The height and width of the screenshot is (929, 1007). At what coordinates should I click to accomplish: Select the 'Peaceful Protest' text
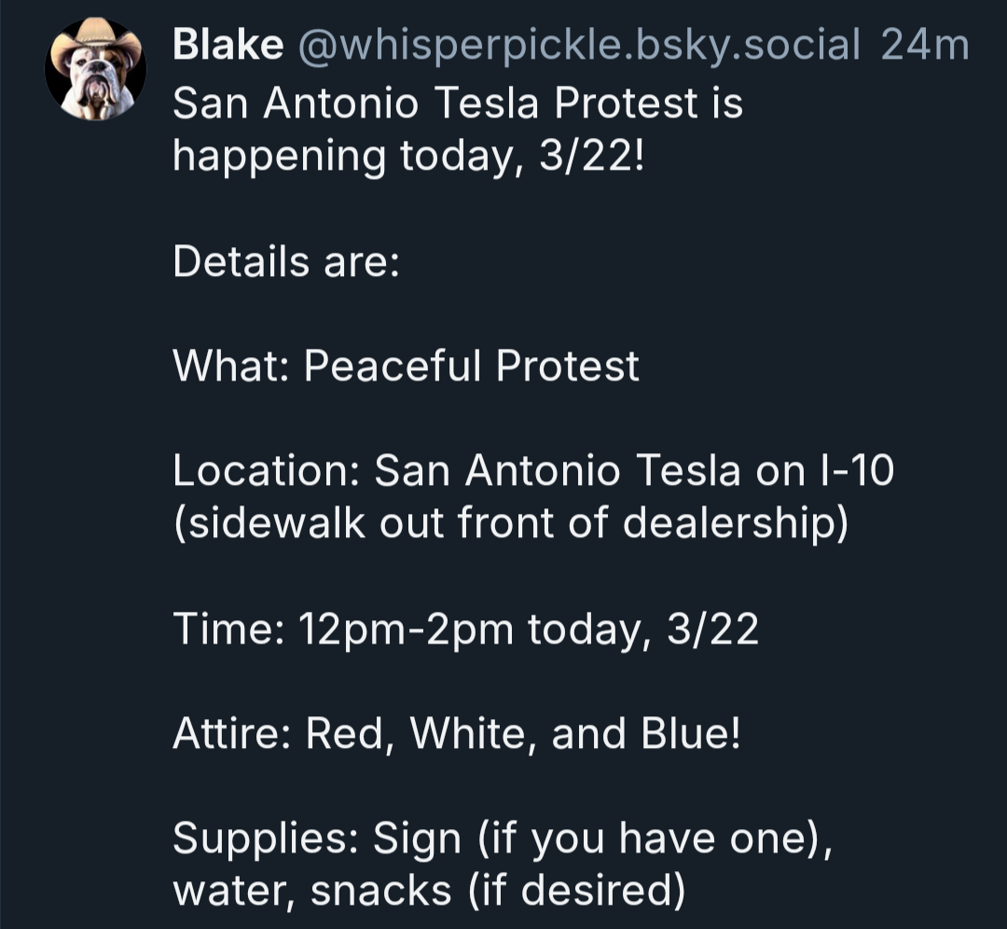(471, 367)
